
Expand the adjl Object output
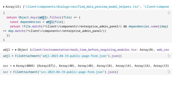[x=16, y=50]
